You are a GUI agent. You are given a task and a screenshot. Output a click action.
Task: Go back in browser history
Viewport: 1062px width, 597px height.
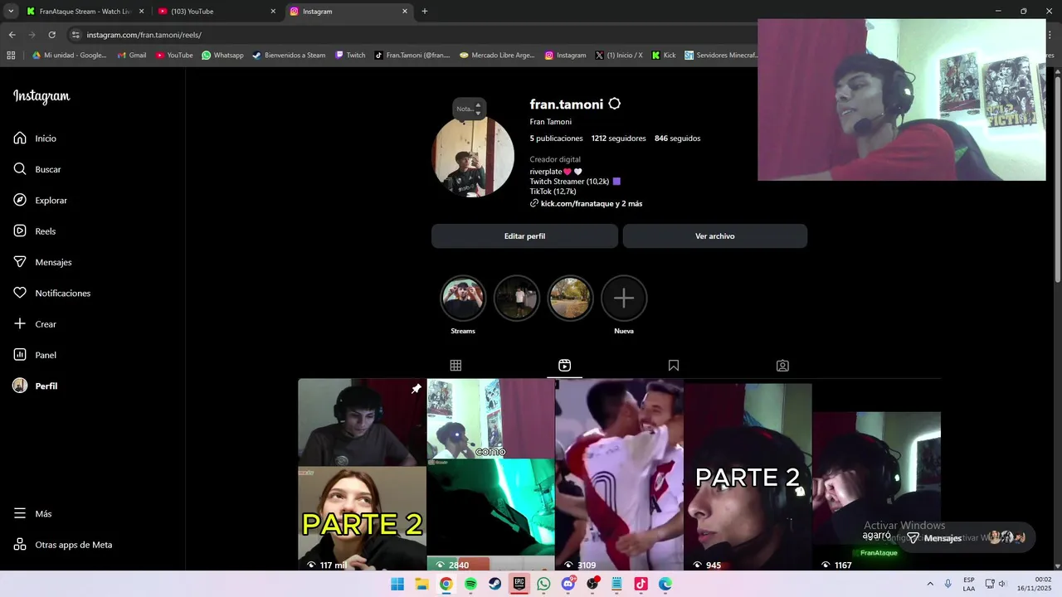click(x=12, y=35)
